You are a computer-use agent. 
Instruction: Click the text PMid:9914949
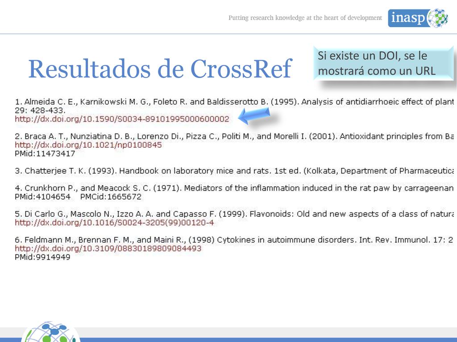[42, 257]
